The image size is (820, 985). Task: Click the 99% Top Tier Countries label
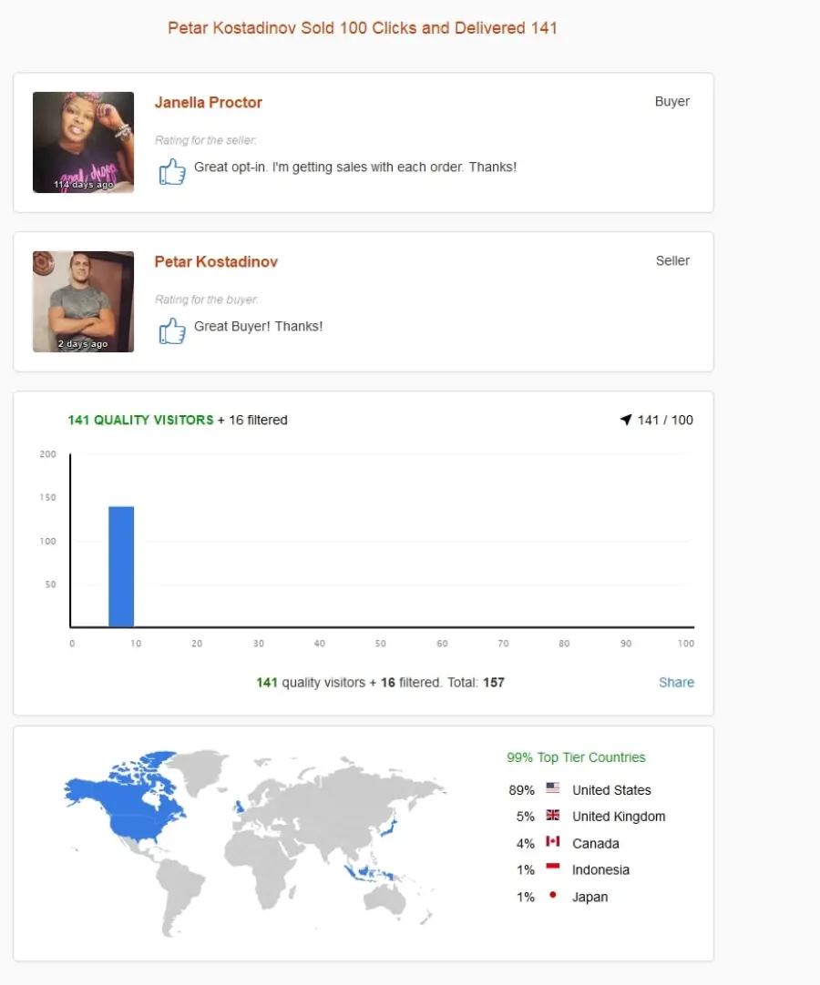coord(576,757)
